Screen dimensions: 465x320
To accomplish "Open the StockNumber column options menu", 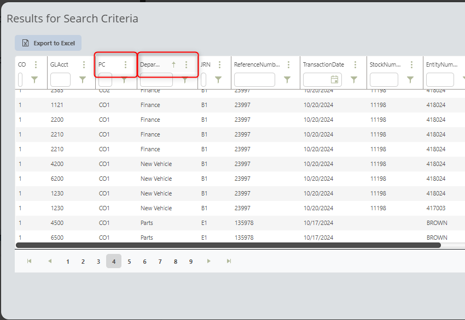I will pyautogui.click(x=411, y=64).
